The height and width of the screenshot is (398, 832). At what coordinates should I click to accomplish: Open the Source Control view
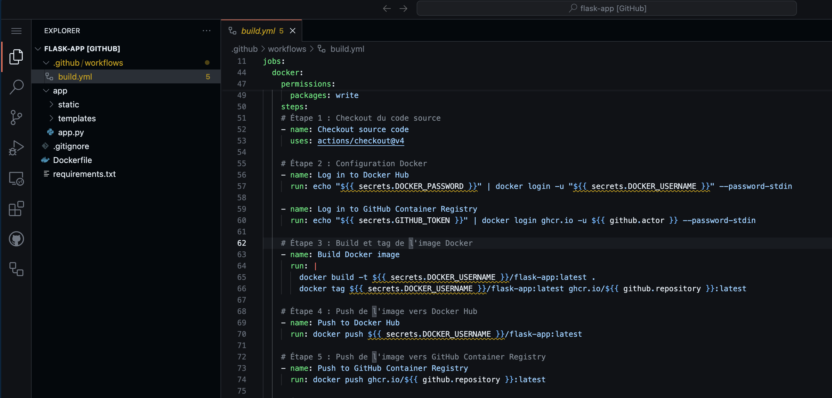click(16, 117)
